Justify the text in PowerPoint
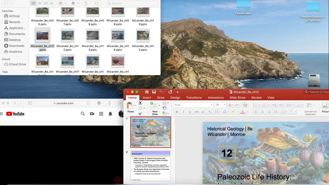 276,112
